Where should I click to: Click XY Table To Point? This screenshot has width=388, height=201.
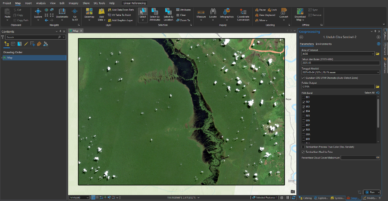tap(119, 15)
